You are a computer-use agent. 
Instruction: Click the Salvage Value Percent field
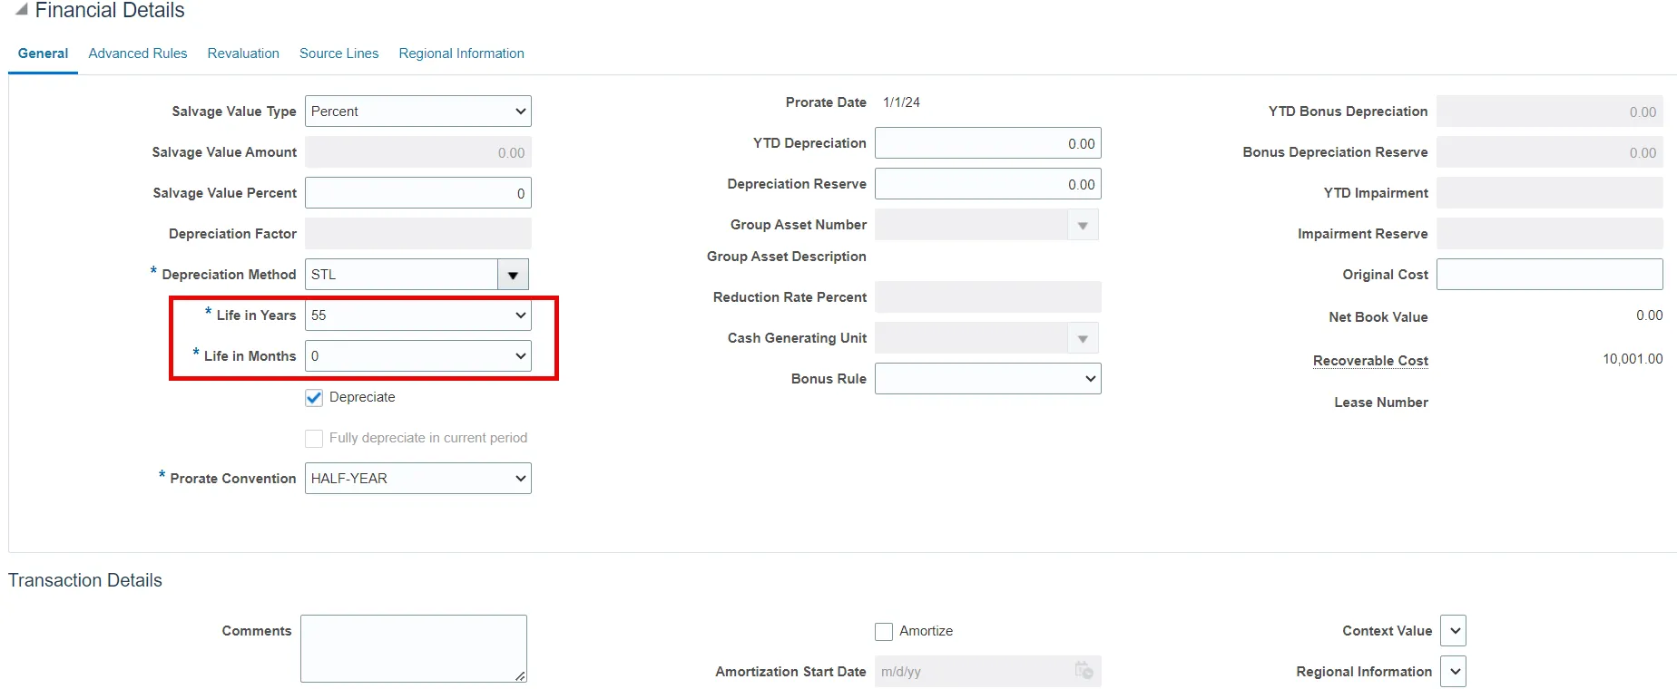[418, 193]
